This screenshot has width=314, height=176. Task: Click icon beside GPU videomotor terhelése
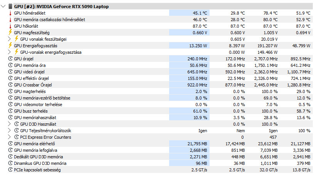(x=10, y=105)
